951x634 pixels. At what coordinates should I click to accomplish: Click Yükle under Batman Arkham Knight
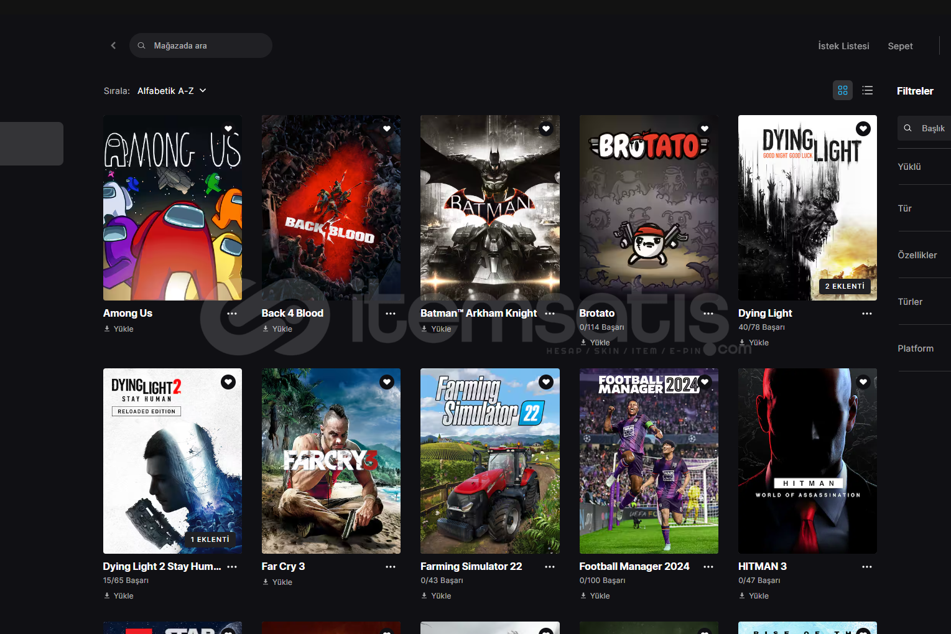pos(436,329)
